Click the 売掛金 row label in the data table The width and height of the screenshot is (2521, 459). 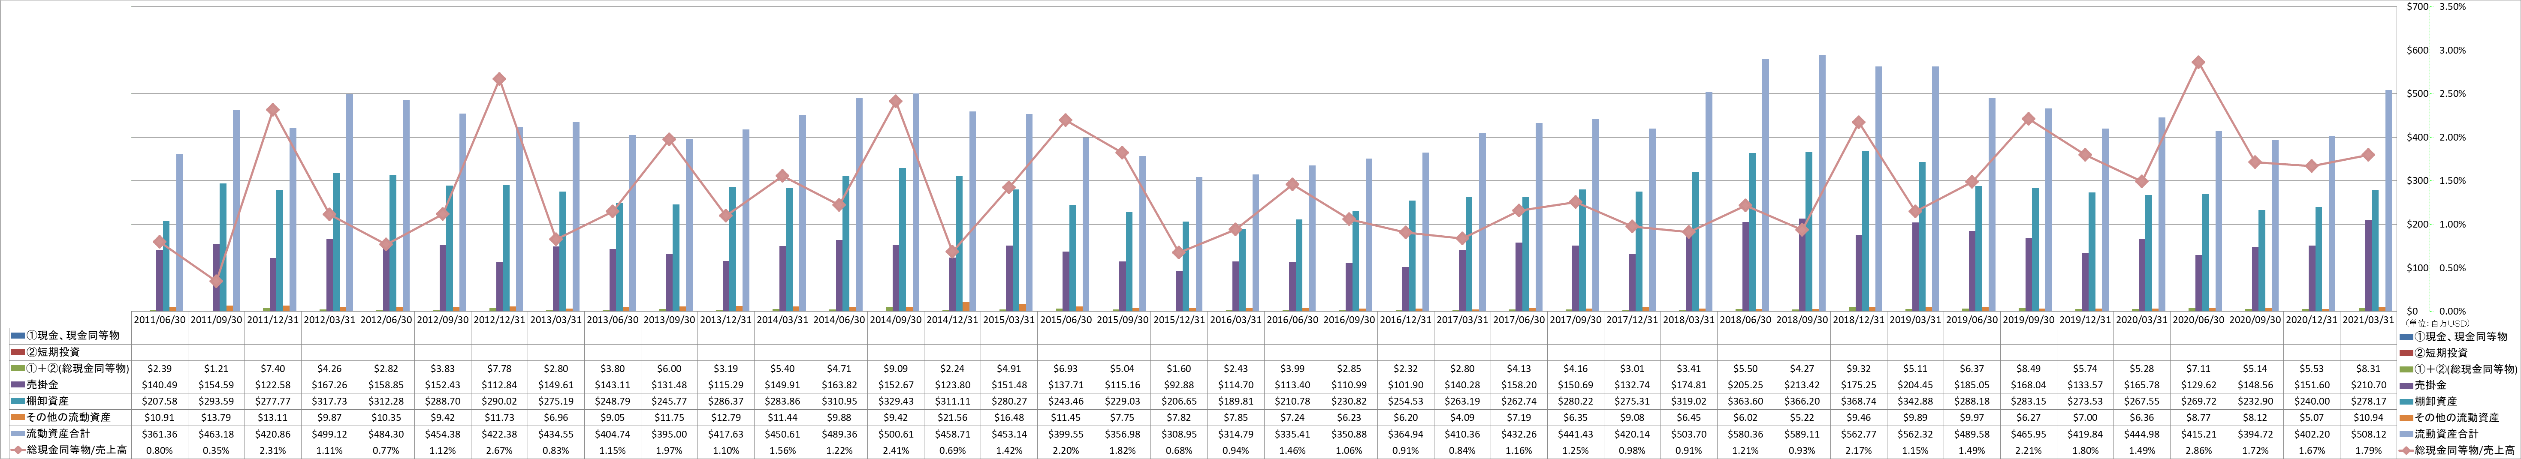43,384
